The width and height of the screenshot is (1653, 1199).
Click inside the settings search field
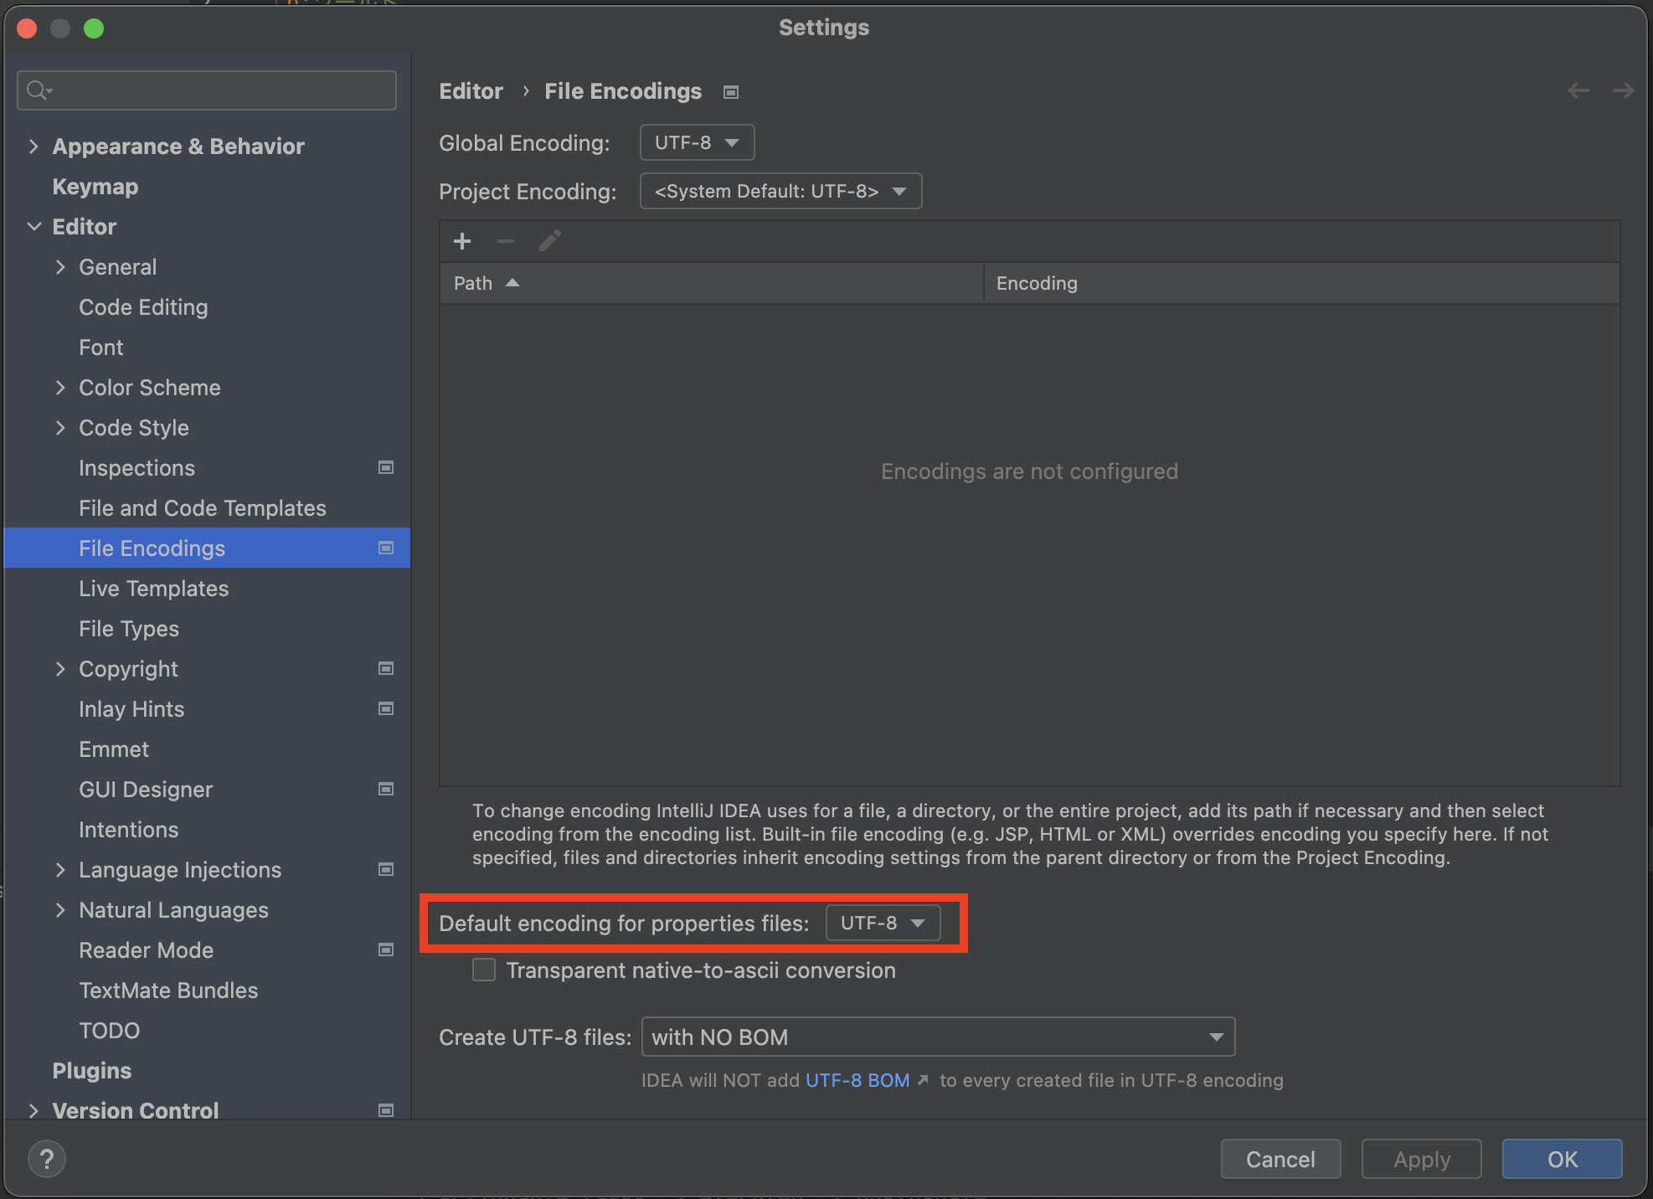pos(218,90)
